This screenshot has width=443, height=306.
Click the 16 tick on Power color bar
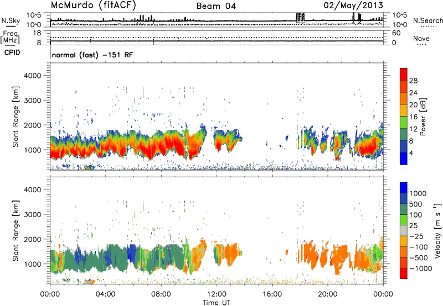[x=413, y=117]
